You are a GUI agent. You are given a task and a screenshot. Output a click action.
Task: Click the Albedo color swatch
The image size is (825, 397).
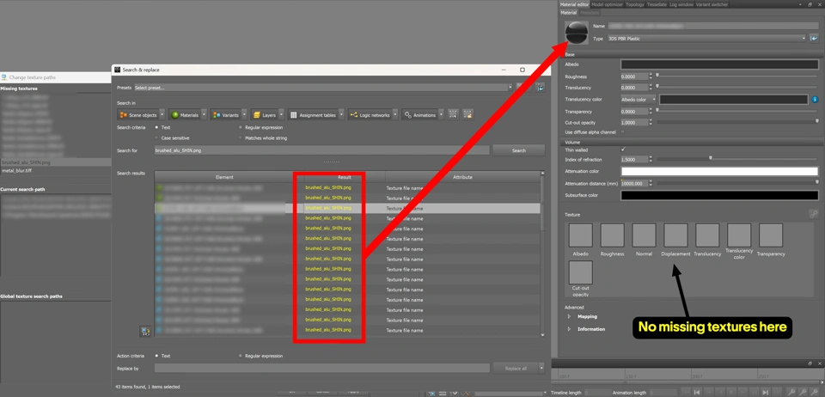[719, 64]
